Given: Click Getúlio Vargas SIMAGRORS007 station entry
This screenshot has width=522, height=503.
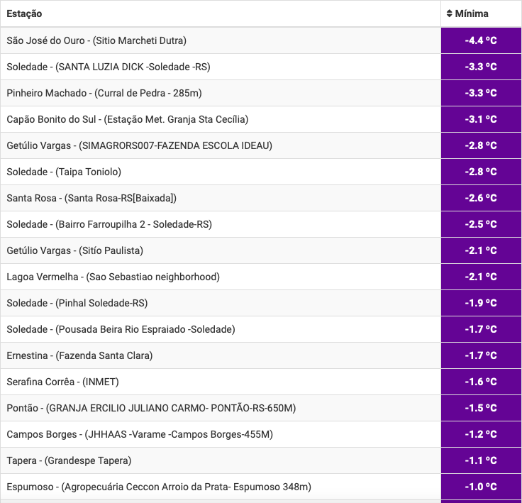Looking at the screenshot, I should pos(139,145).
